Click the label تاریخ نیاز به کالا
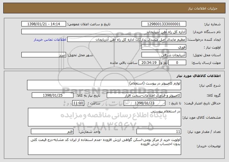 (88, 96)
